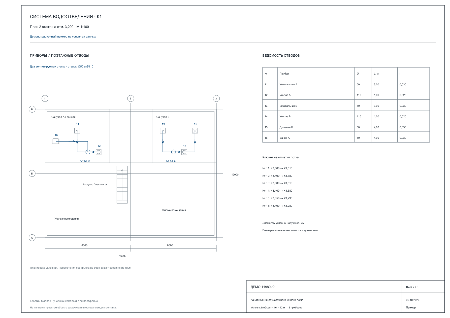Screen dimensions: 450x318
Task: Select the sheet number Лист 2 / 6
Action: click(412, 287)
